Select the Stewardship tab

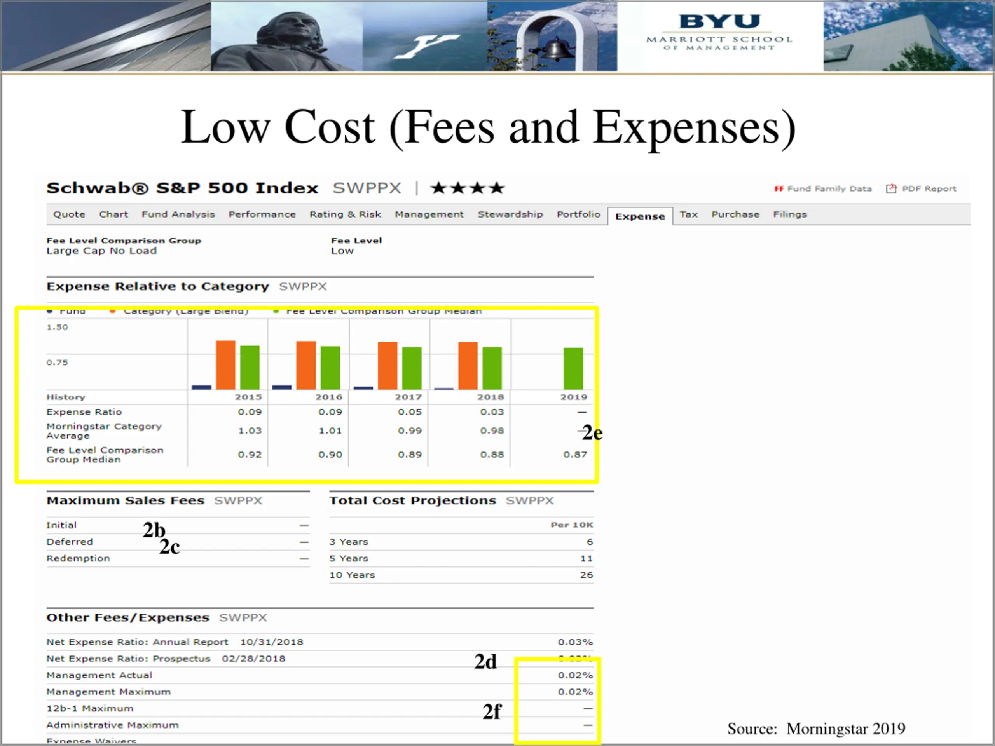click(x=510, y=214)
